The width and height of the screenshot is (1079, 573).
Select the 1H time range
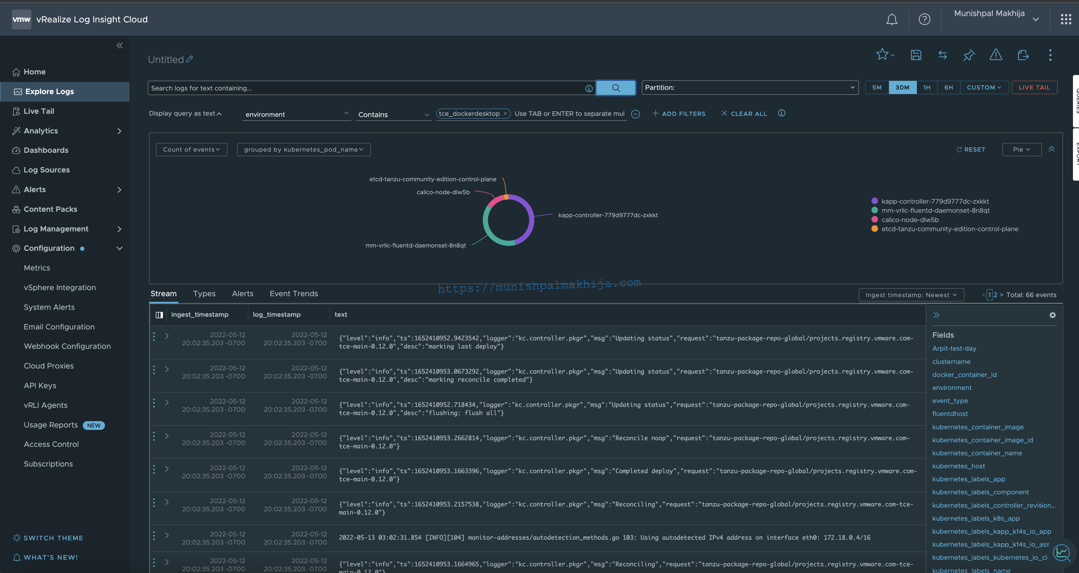pyautogui.click(x=927, y=87)
